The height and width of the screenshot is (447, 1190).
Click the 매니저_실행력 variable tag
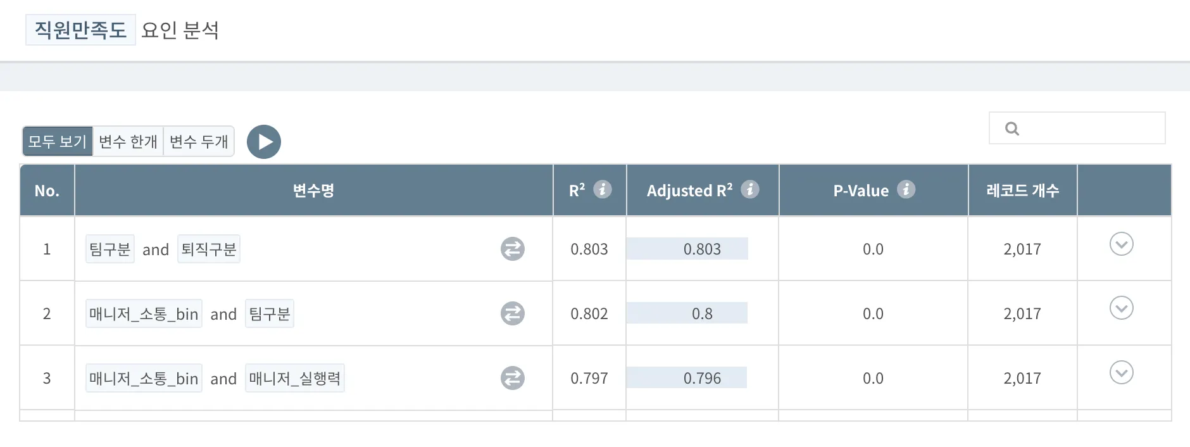coord(294,378)
